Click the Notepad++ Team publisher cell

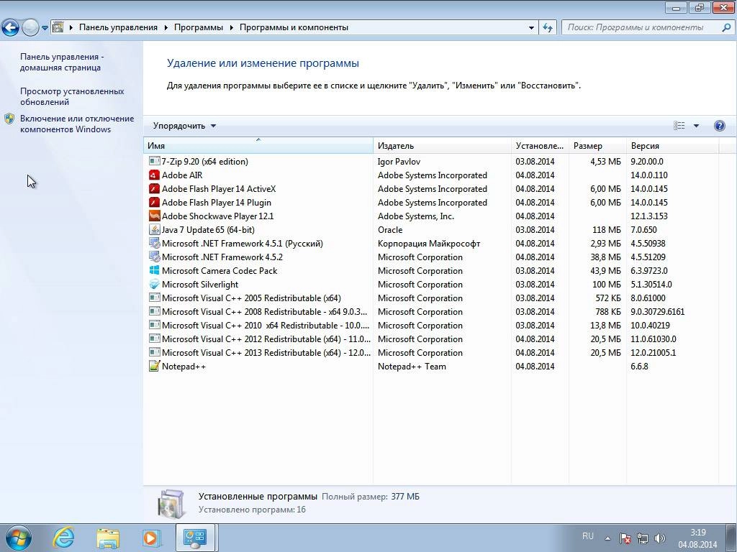tap(412, 366)
